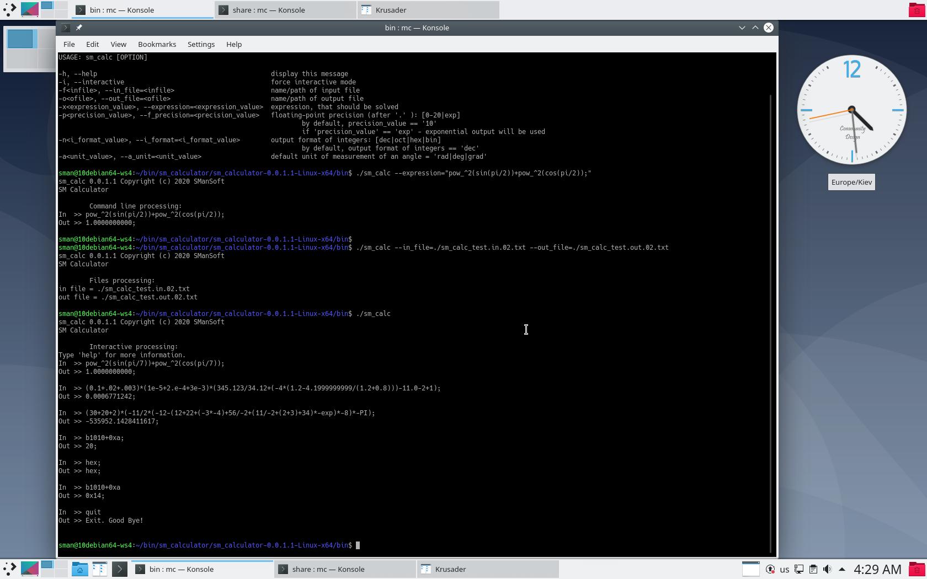The width and height of the screenshot is (927, 579).
Task: Open the View menu
Action: point(118,44)
